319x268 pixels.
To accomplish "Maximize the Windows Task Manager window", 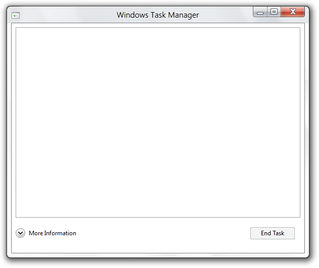I will (274, 12).
